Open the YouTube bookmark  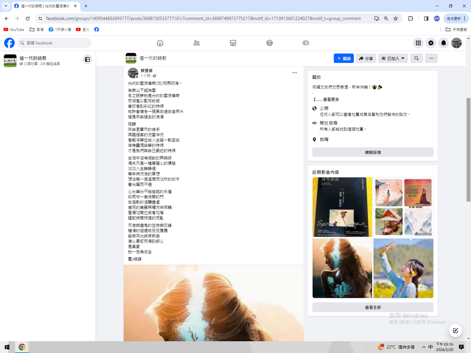[14, 29]
